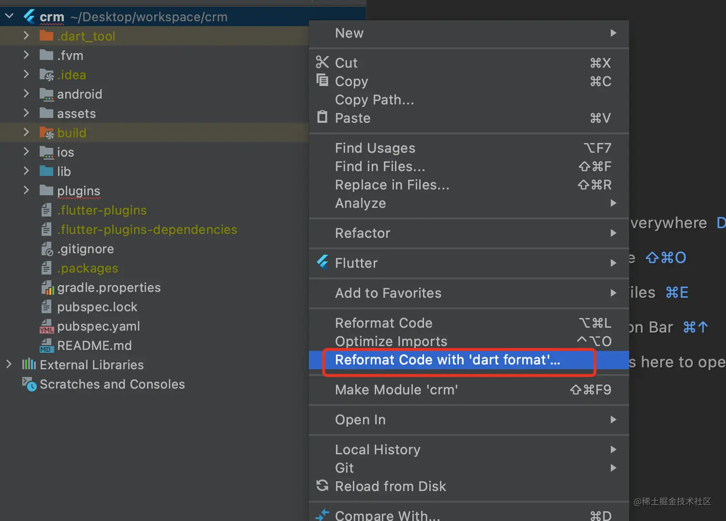Click the .fvm folder icon

tap(46, 55)
